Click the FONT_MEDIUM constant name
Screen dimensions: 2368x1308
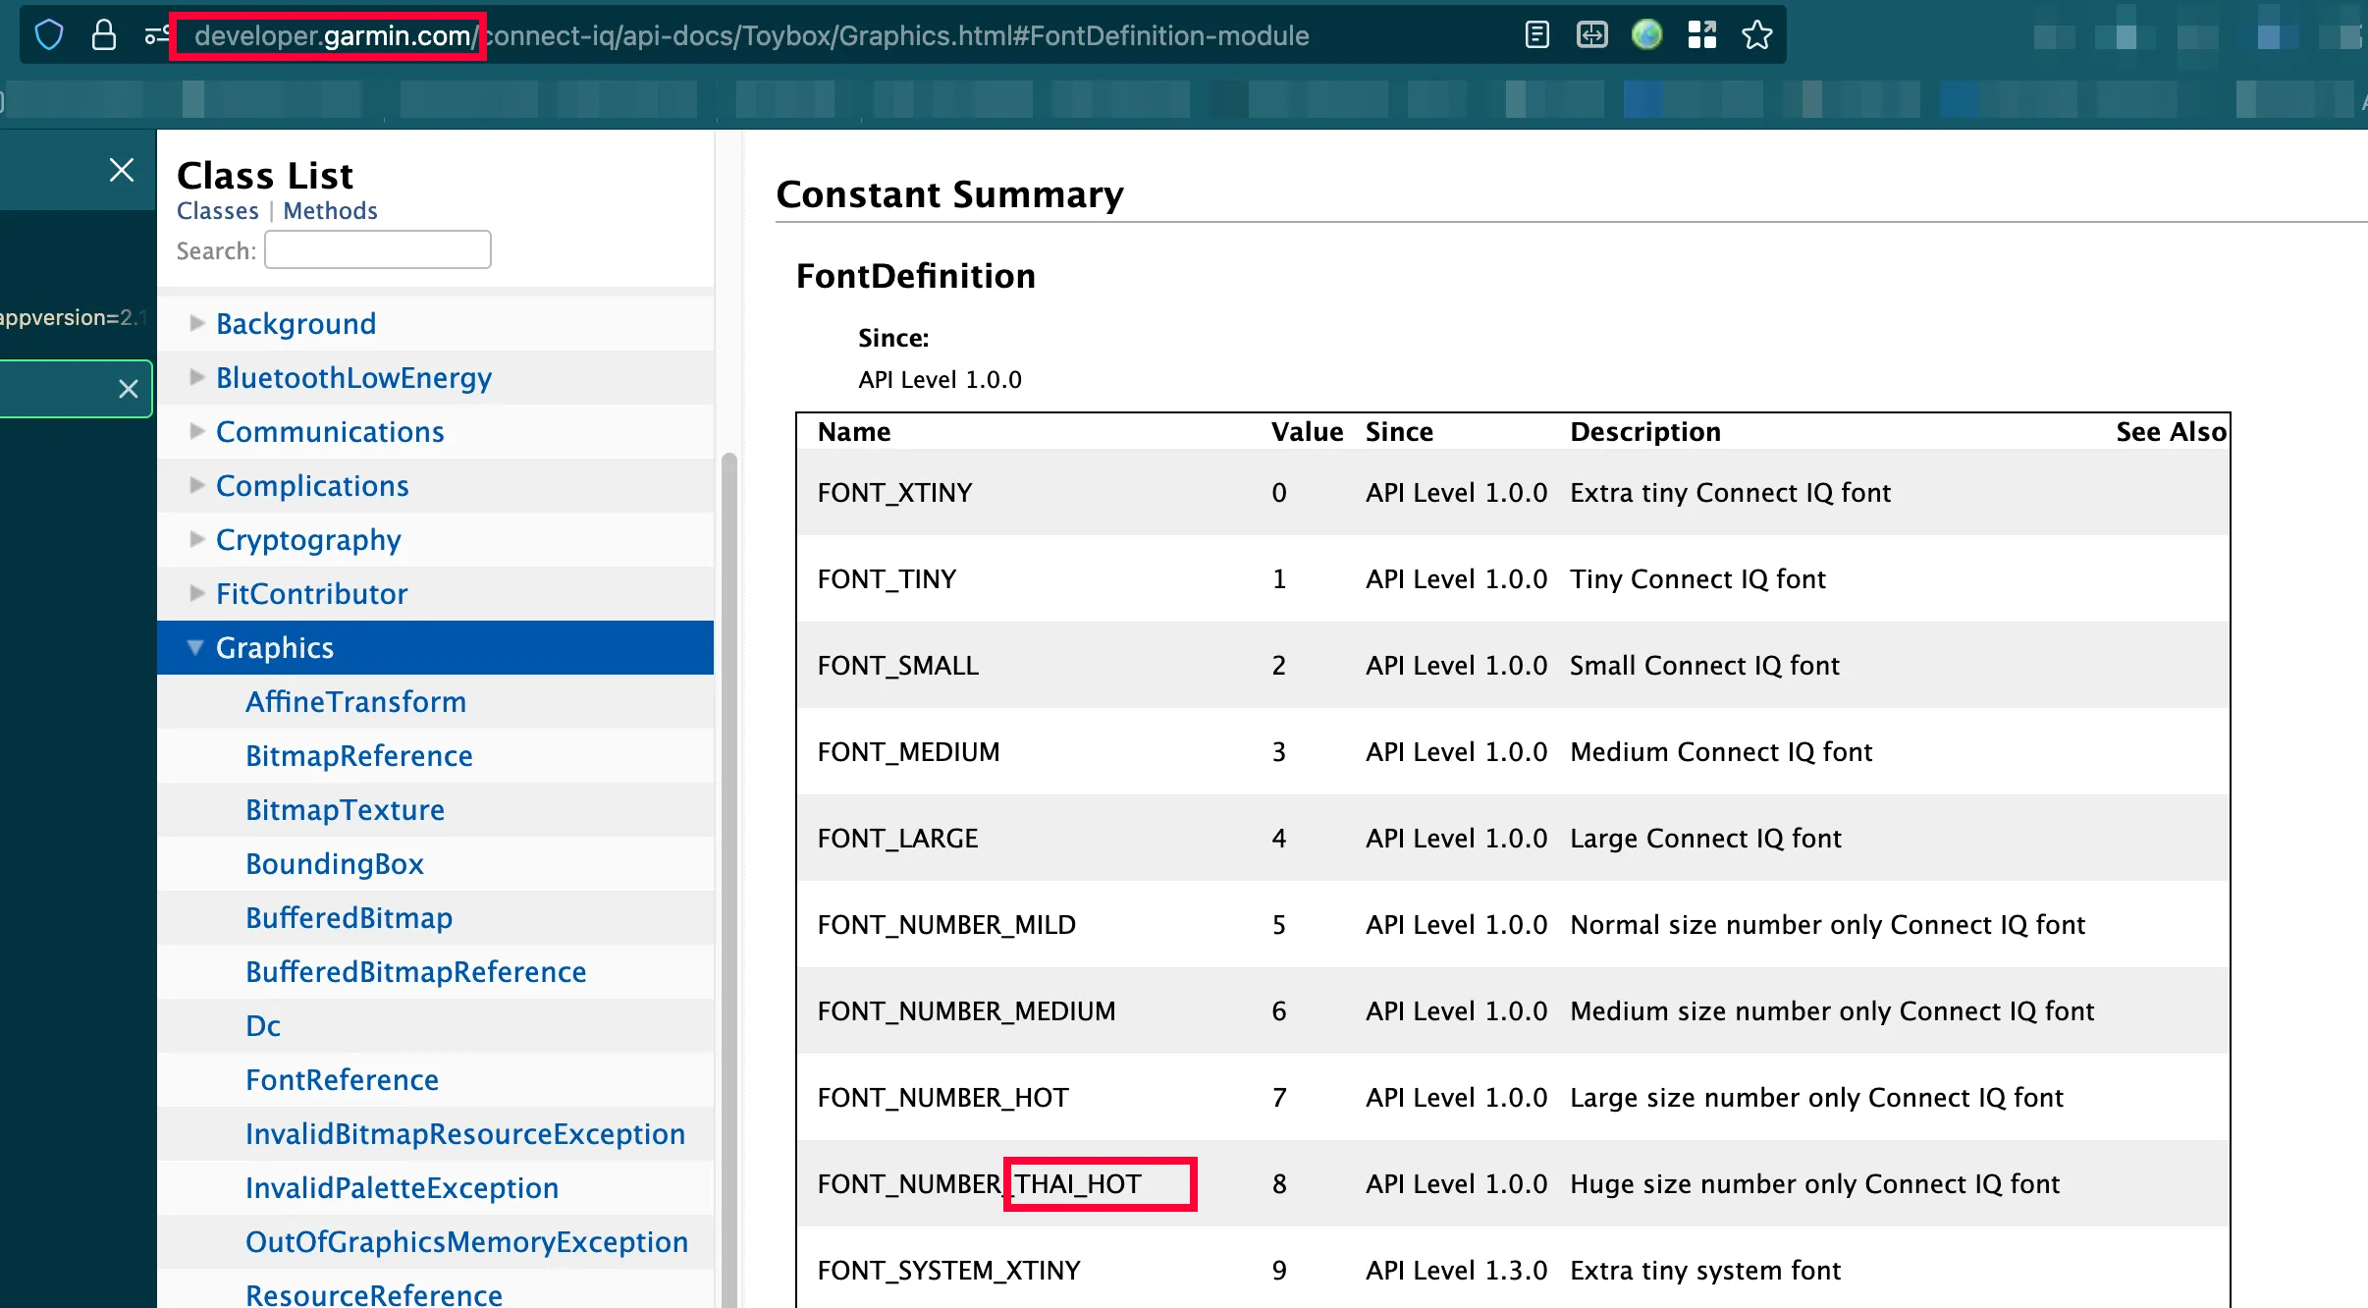point(908,752)
